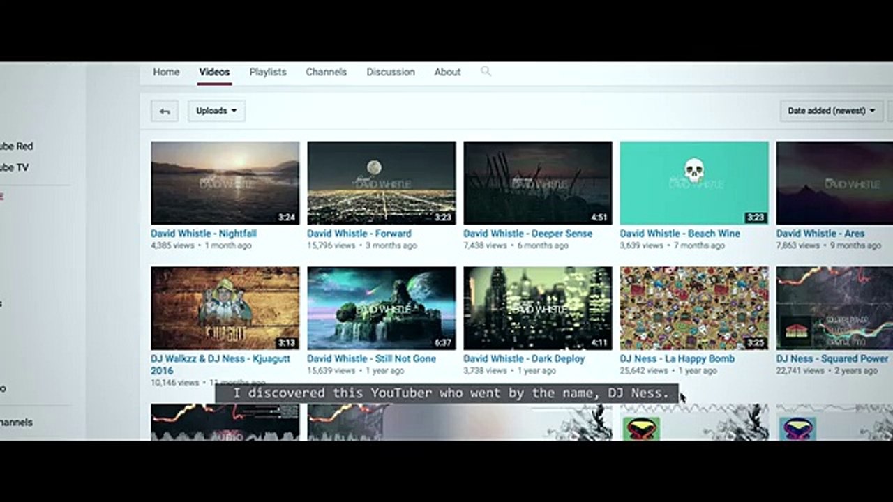Play the Kjuagutt 2016 video thumbnail
The height and width of the screenshot is (502, 893).
click(x=225, y=308)
